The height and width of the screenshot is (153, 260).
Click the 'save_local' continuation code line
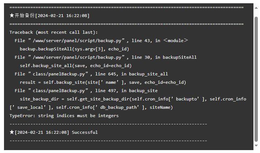[91, 107]
